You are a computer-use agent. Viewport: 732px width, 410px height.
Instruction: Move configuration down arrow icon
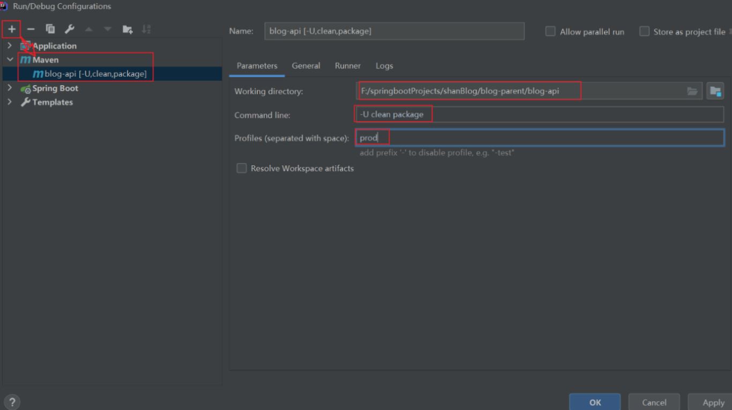108,29
